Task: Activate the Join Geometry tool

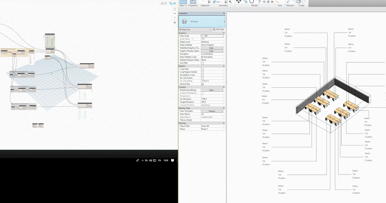Action: coord(214,2)
